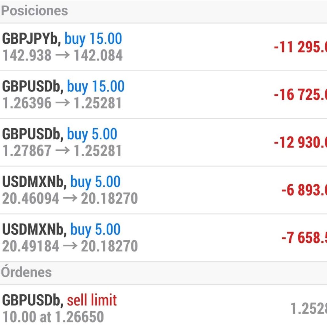Viewport: 327px width, 326px height.
Task: Tap the 1.26396 → 1.25281 price line
Action: coord(62,103)
